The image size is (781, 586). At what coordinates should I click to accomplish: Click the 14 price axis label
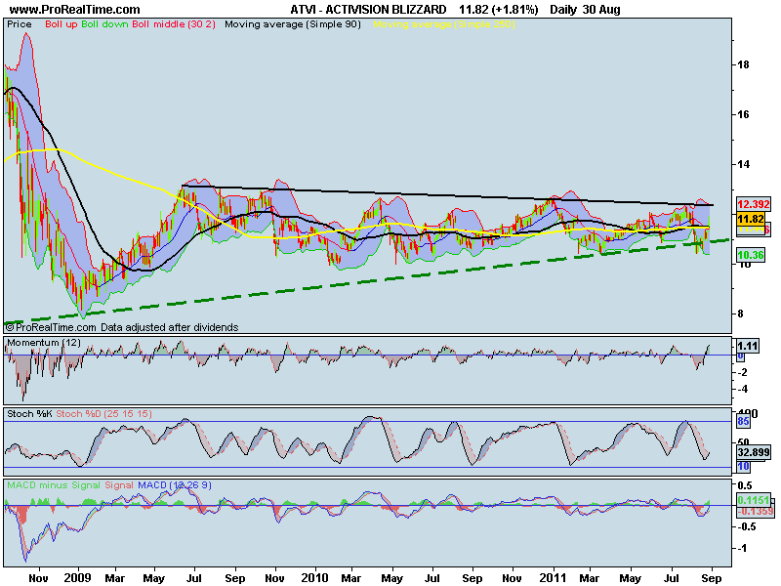coord(743,164)
